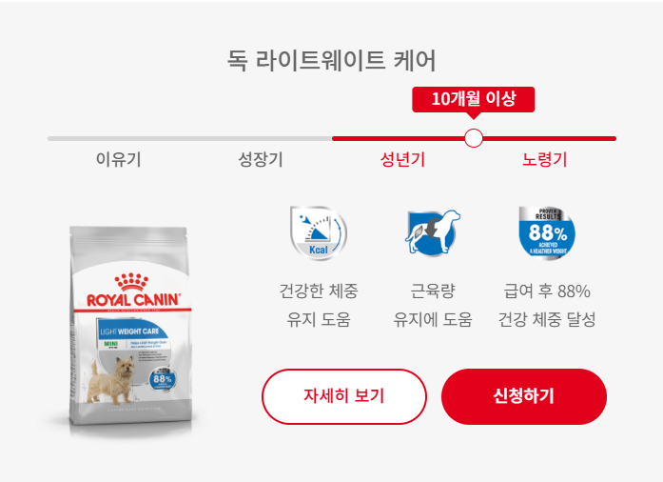
Task: Click the red portion of age slider
Action: pyautogui.click(x=474, y=138)
